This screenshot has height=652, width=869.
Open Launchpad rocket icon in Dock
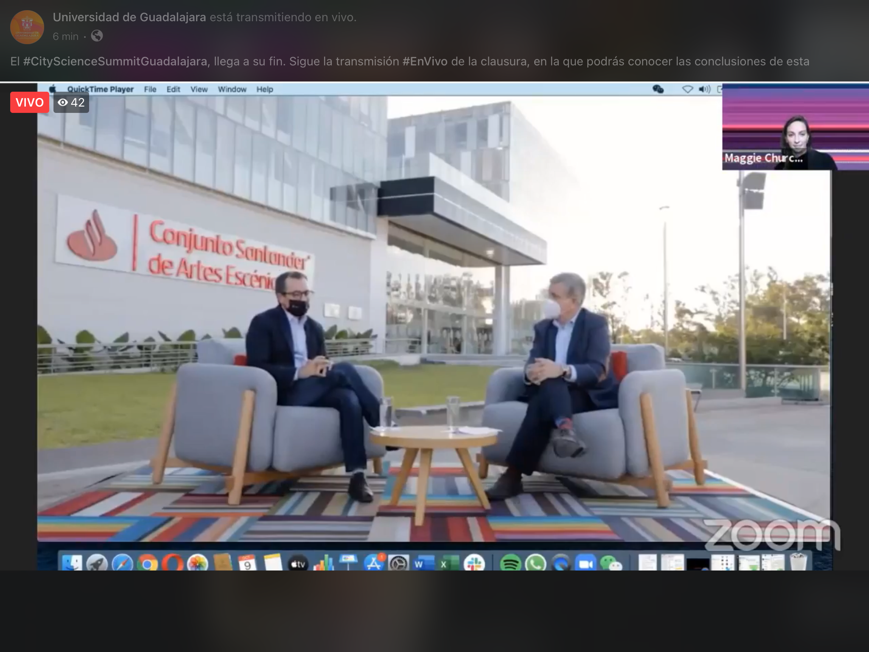[x=96, y=563]
